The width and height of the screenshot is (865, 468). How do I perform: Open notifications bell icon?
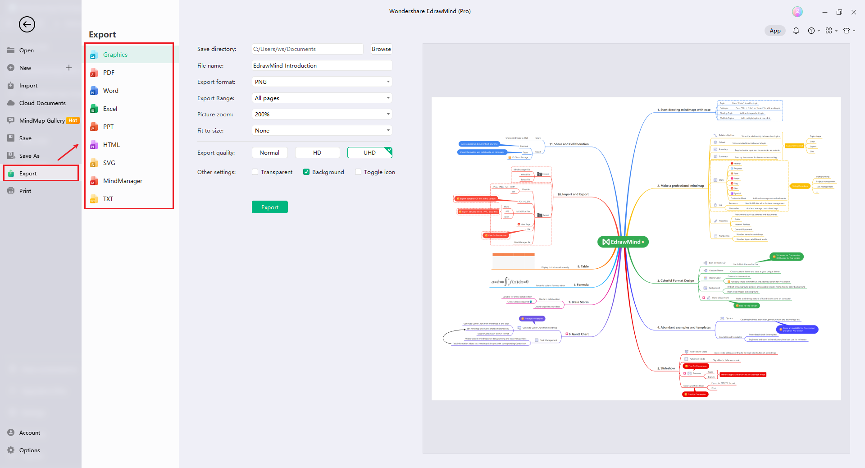(796, 31)
